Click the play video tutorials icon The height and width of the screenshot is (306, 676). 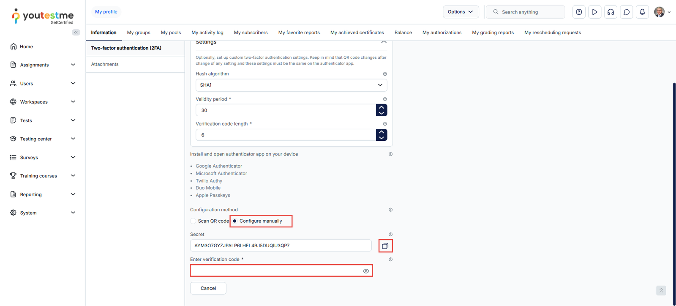pyautogui.click(x=594, y=12)
